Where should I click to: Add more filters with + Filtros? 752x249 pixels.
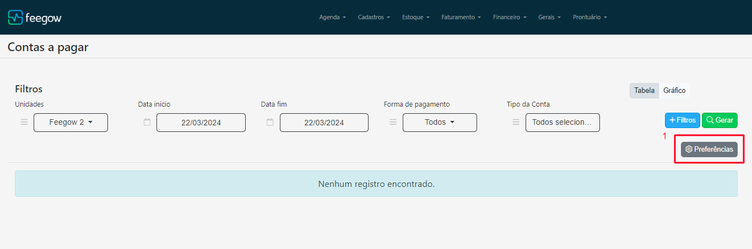click(x=683, y=120)
